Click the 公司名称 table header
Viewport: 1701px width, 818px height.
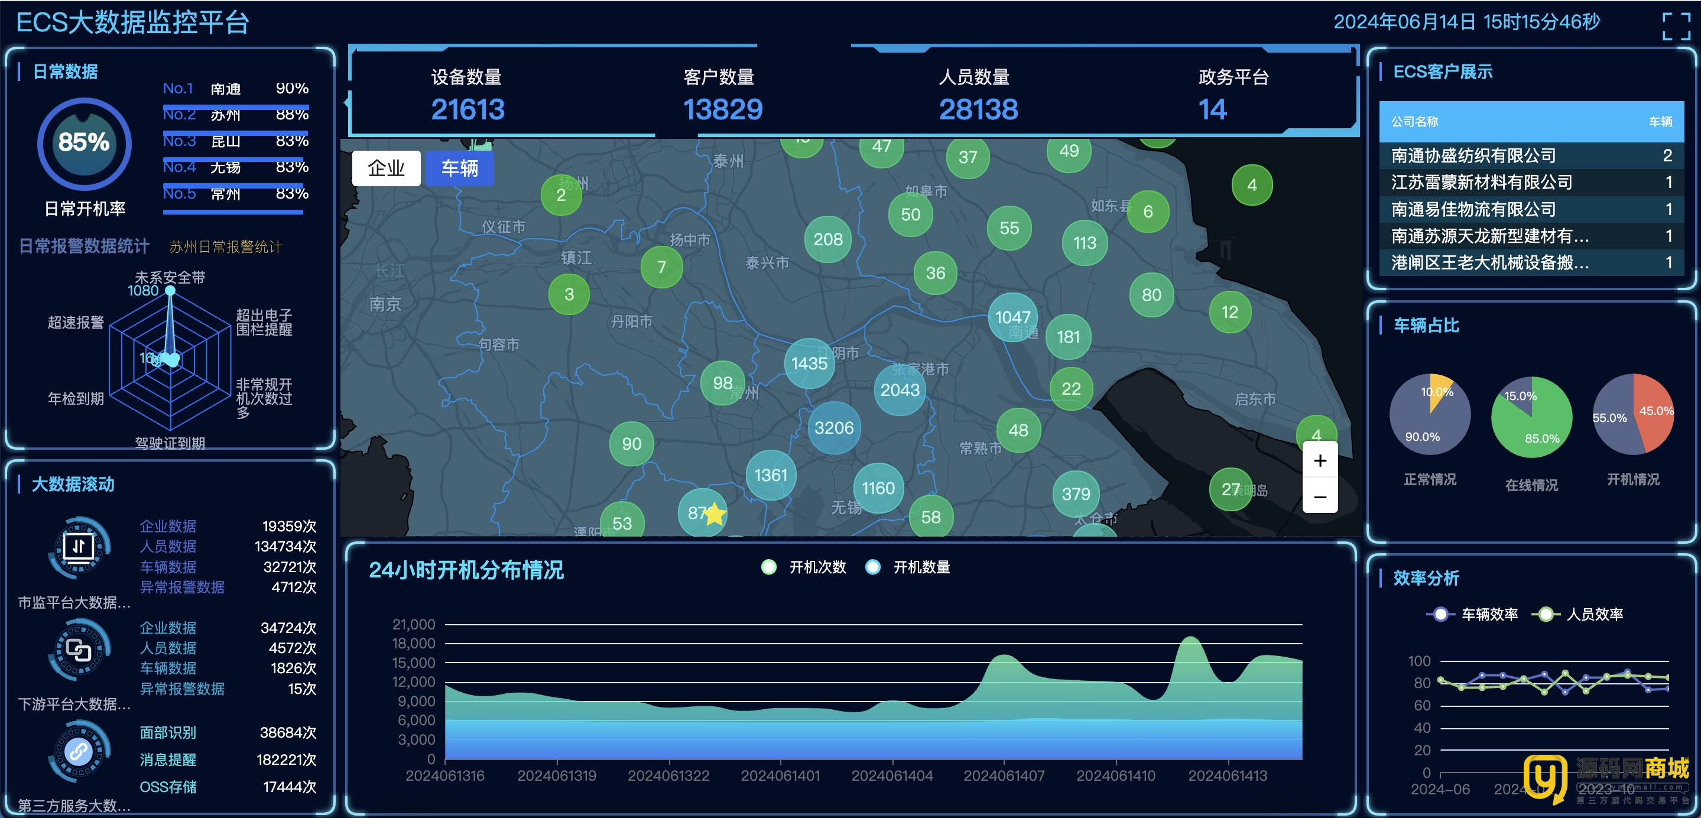(x=1414, y=122)
